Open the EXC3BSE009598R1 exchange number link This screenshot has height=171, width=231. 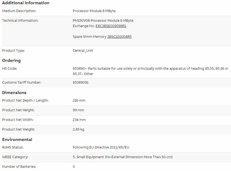coord(111,26)
